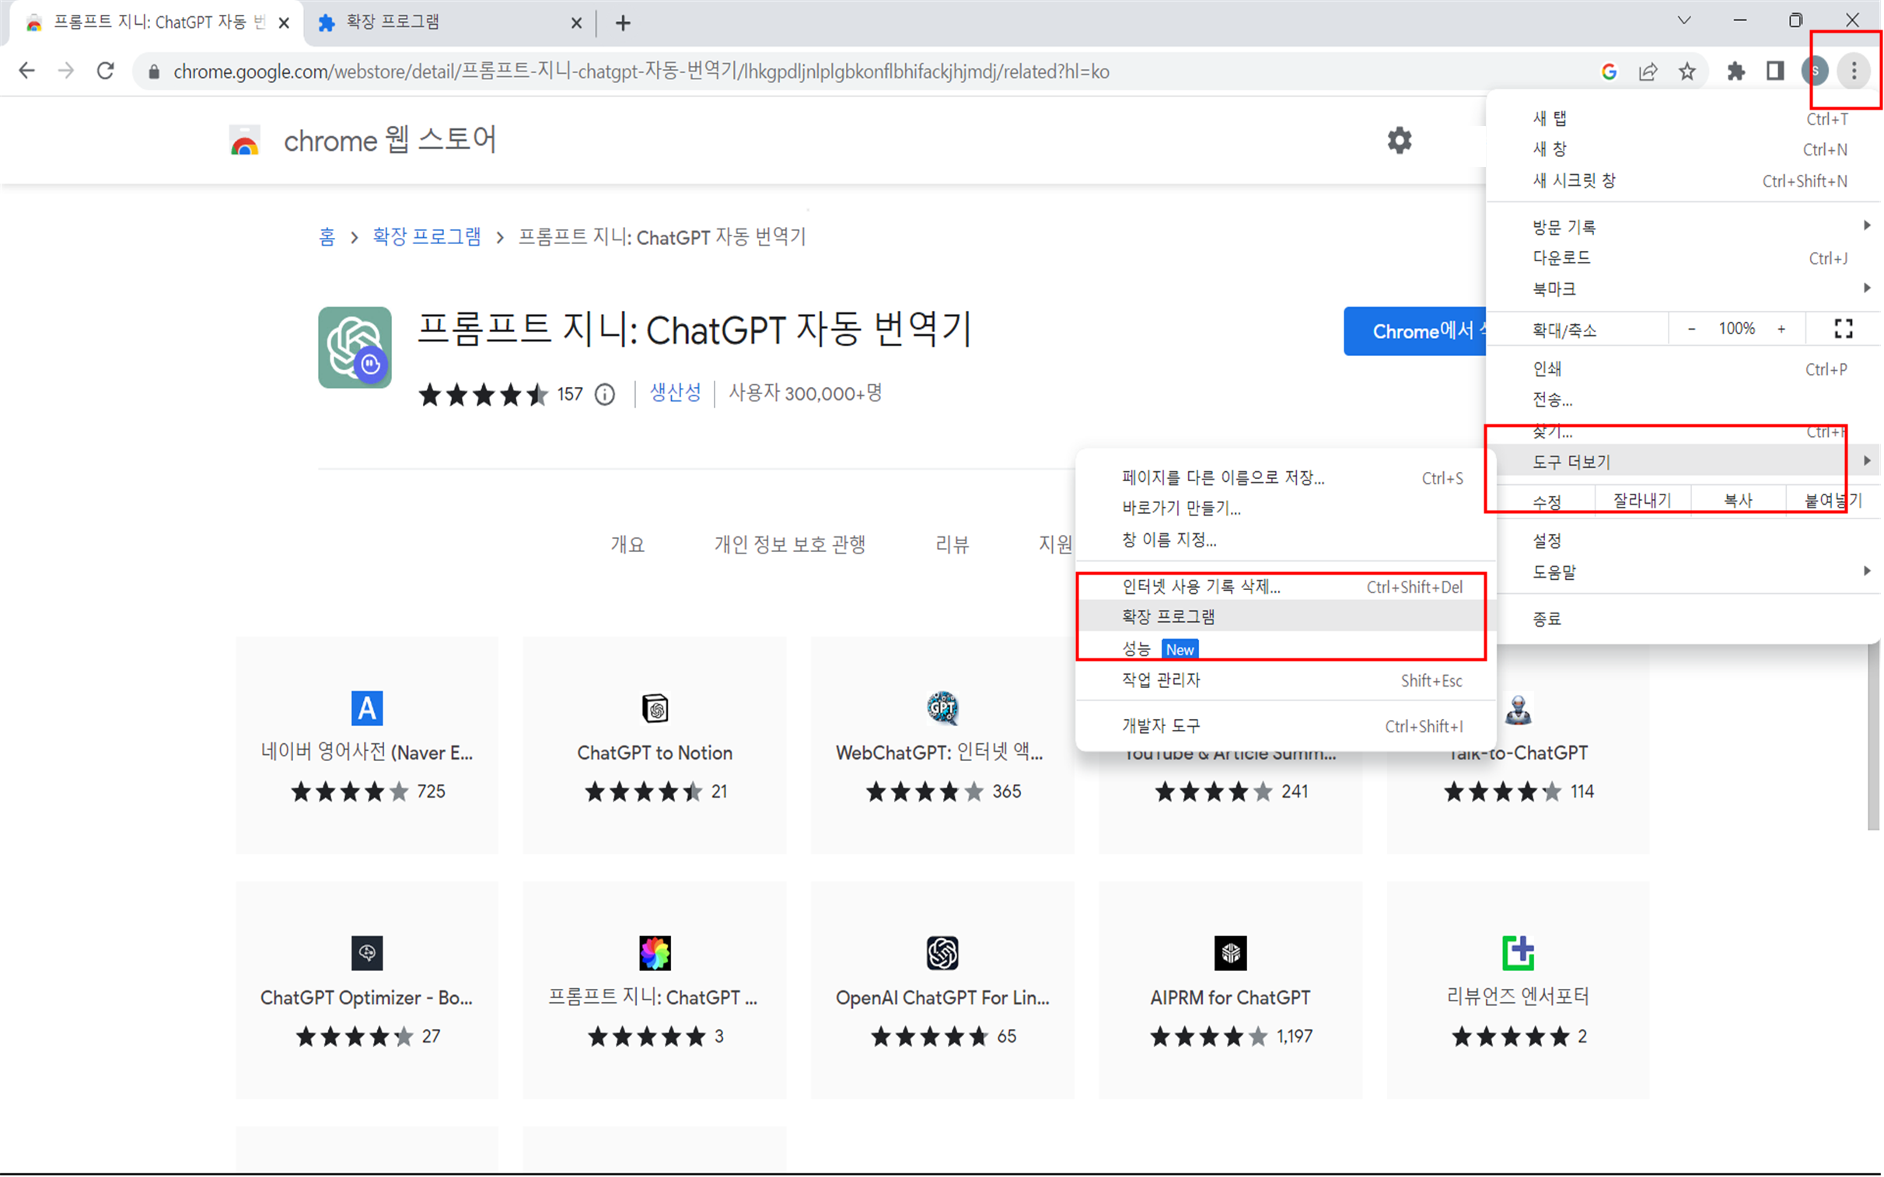
Task: Open OpenAI ChatGPT For LinkedIn icon
Action: (x=942, y=953)
